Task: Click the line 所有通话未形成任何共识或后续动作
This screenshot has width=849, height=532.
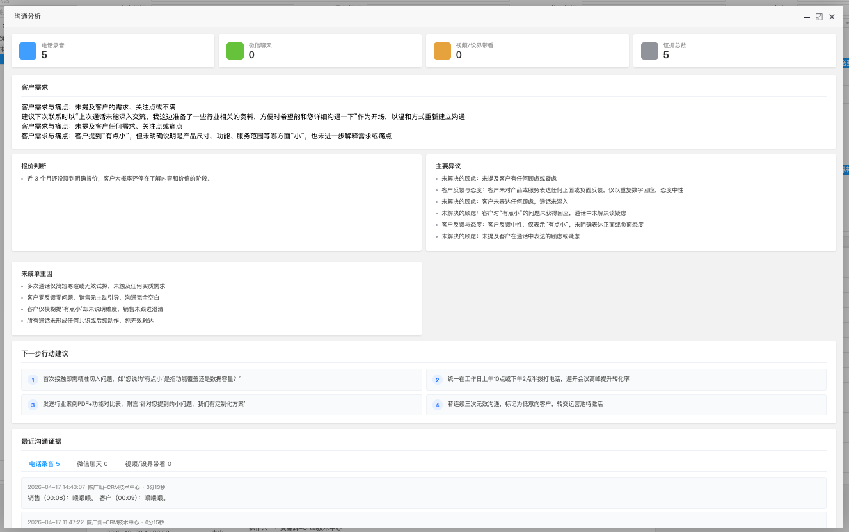Action: (90, 321)
